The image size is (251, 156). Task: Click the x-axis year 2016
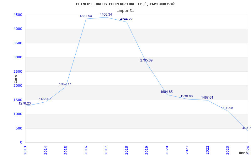point(86,150)
